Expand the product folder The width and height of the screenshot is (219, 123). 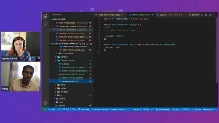[55, 92]
